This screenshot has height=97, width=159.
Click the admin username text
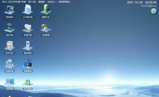[x=51, y=2]
